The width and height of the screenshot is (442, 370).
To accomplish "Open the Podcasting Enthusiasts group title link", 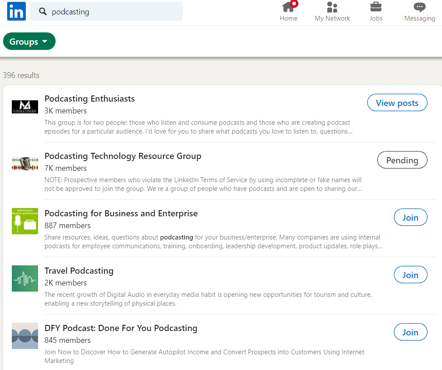I will point(90,99).
